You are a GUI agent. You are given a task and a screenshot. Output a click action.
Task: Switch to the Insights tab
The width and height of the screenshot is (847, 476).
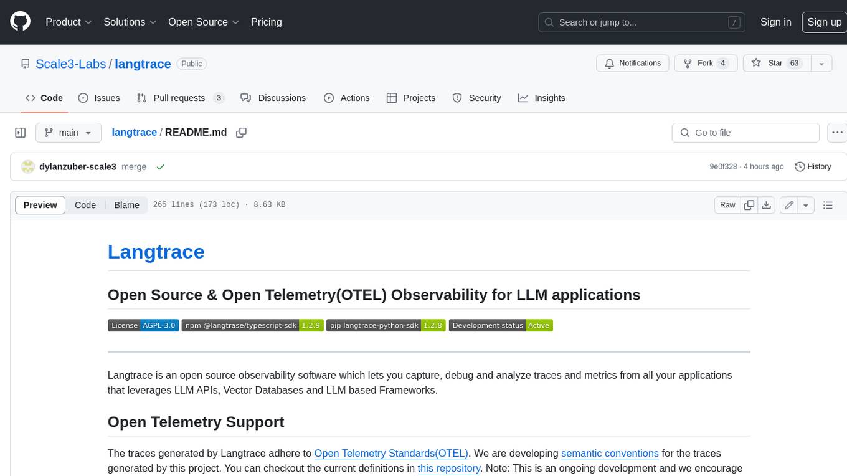click(542, 98)
